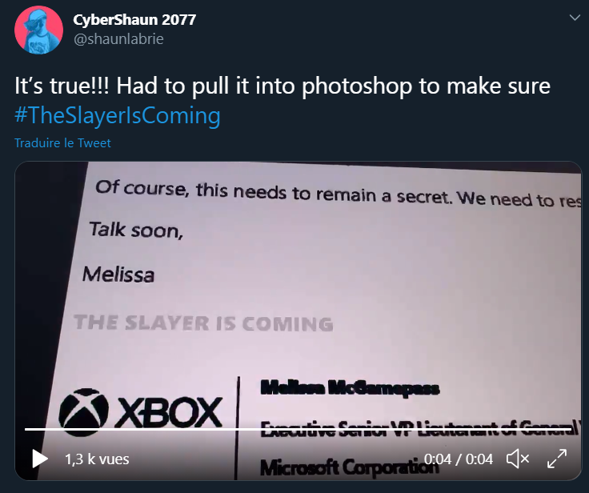This screenshot has width=589, height=493.
Task: Open CyberShaun 2077 profile avatar
Action: (38, 30)
